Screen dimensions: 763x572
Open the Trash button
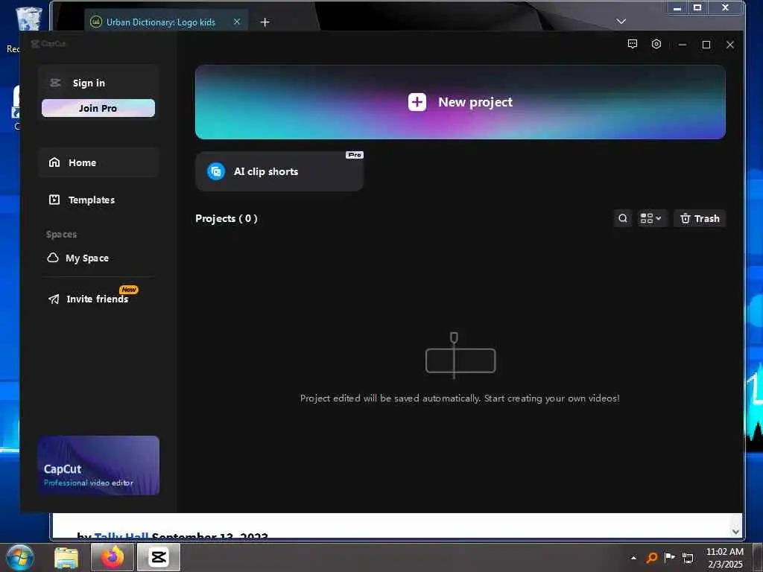click(x=700, y=218)
